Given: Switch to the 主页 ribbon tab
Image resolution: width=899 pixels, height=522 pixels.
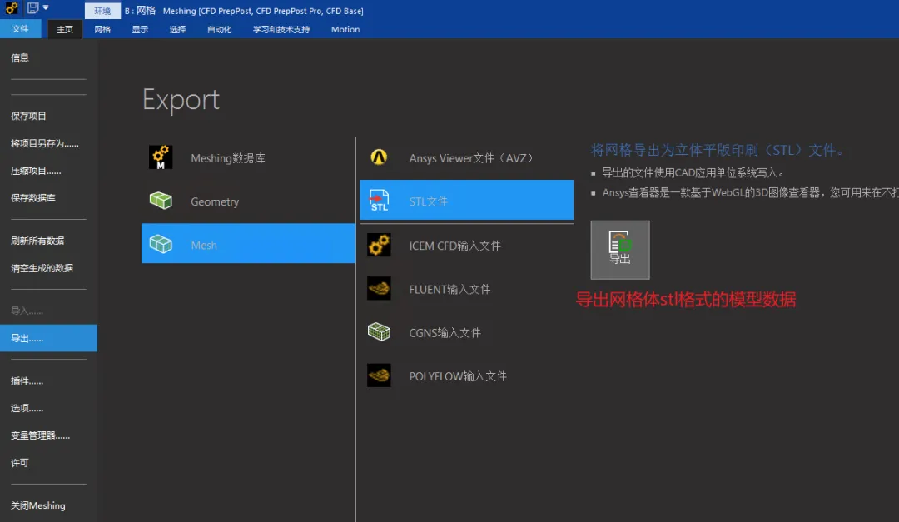Looking at the screenshot, I should click(x=65, y=29).
